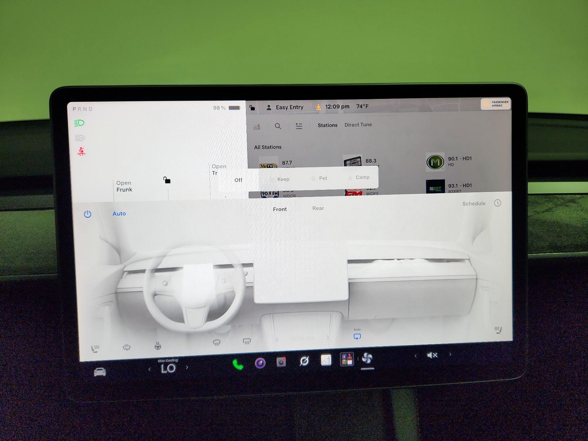Image resolution: width=588 pixels, height=441 pixels.
Task: Open climate Schedule
Action: (474, 203)
